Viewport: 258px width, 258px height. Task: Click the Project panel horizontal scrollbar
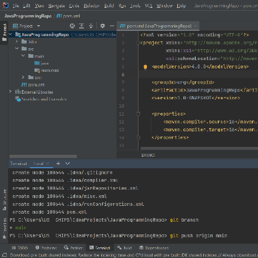43,156
